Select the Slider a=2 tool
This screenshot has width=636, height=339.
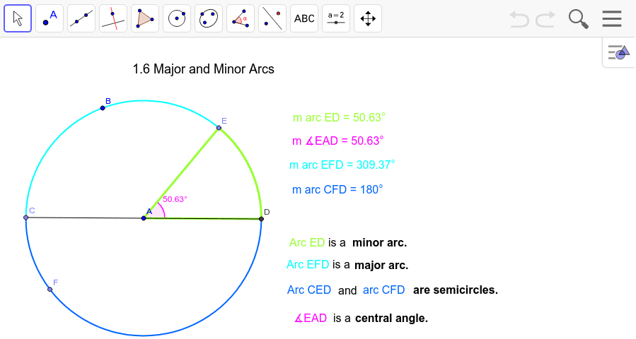click(336, 18)
